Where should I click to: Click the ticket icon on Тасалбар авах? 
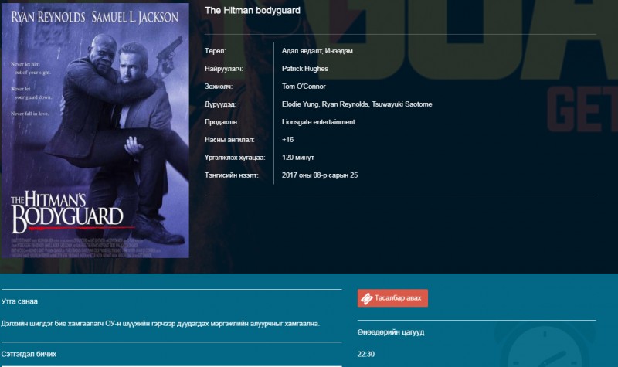point(366,299)
